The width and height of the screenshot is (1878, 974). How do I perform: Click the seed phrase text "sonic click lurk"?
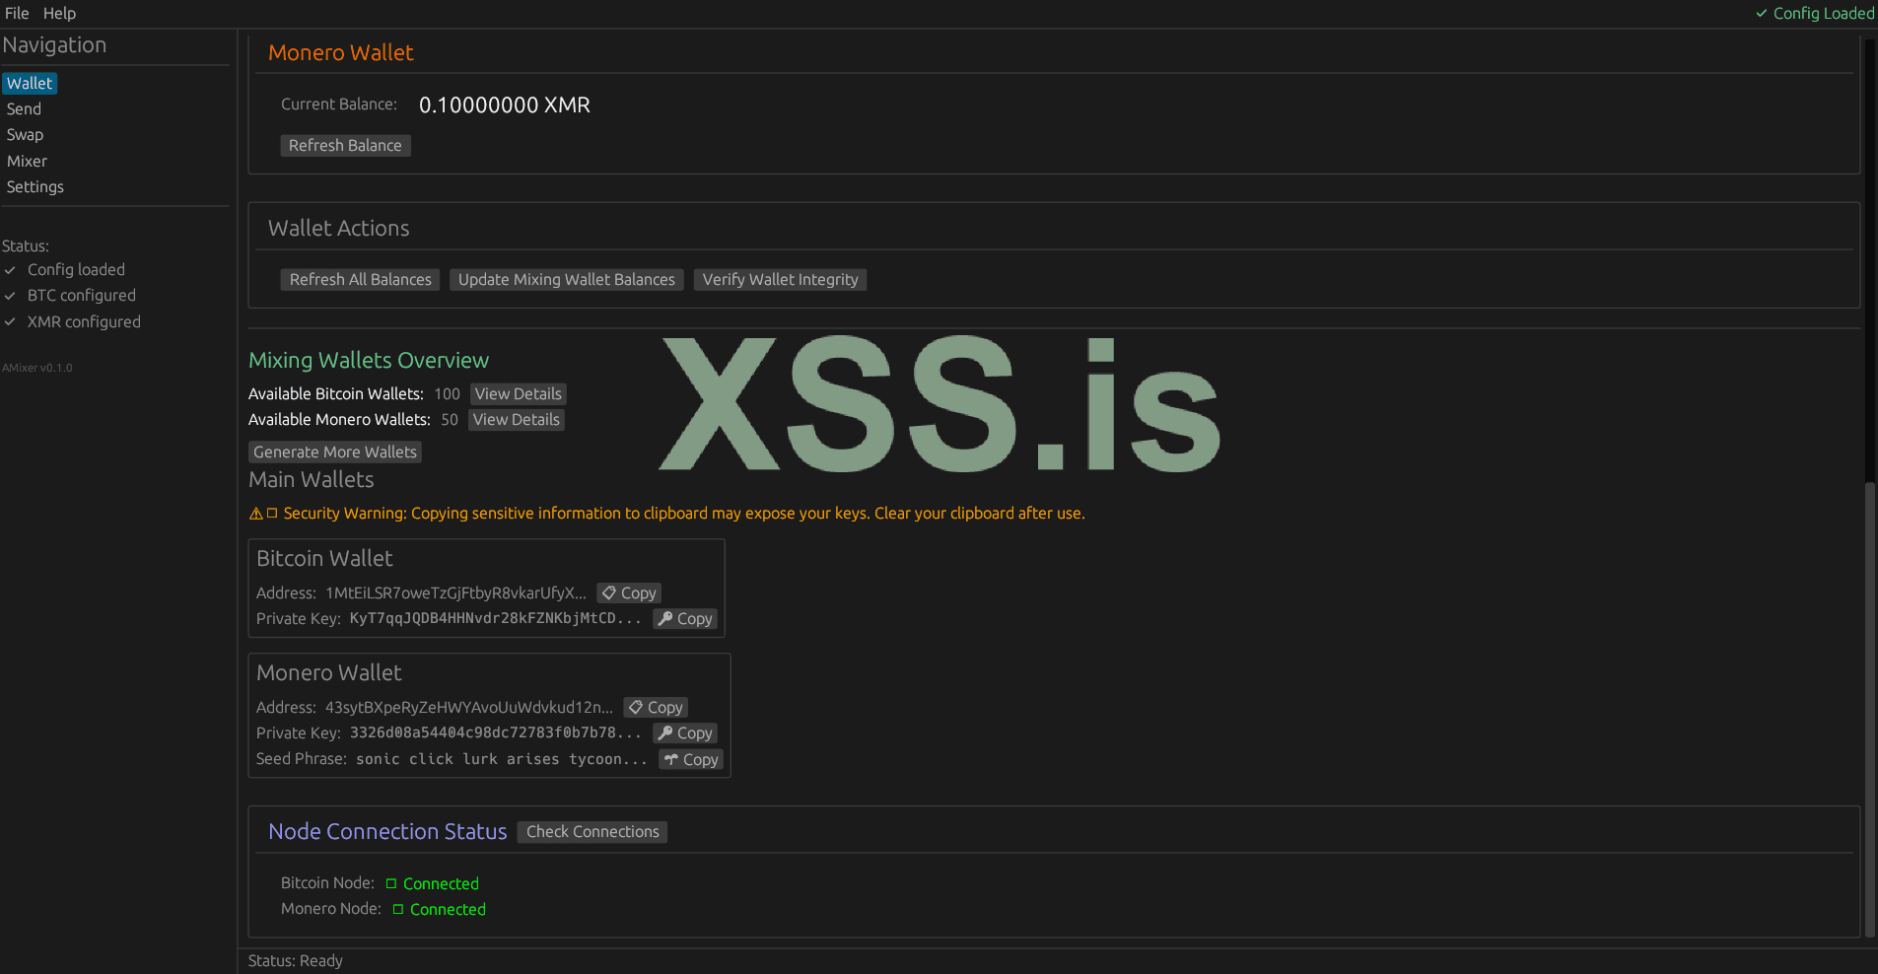point(427,759)
